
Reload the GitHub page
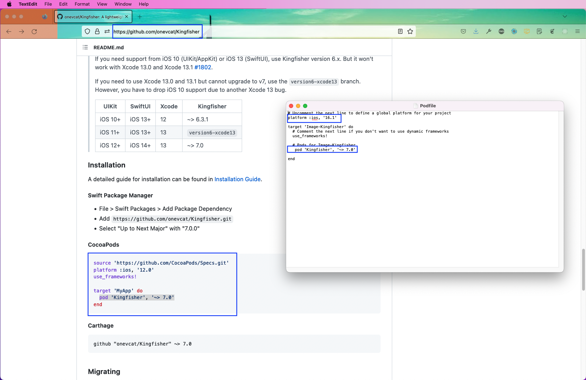coord(34,32)
